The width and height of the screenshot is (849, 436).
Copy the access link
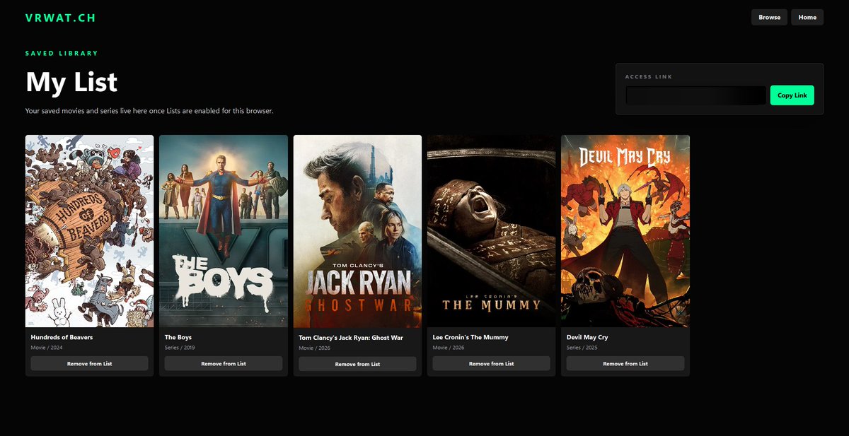(792, 95)
